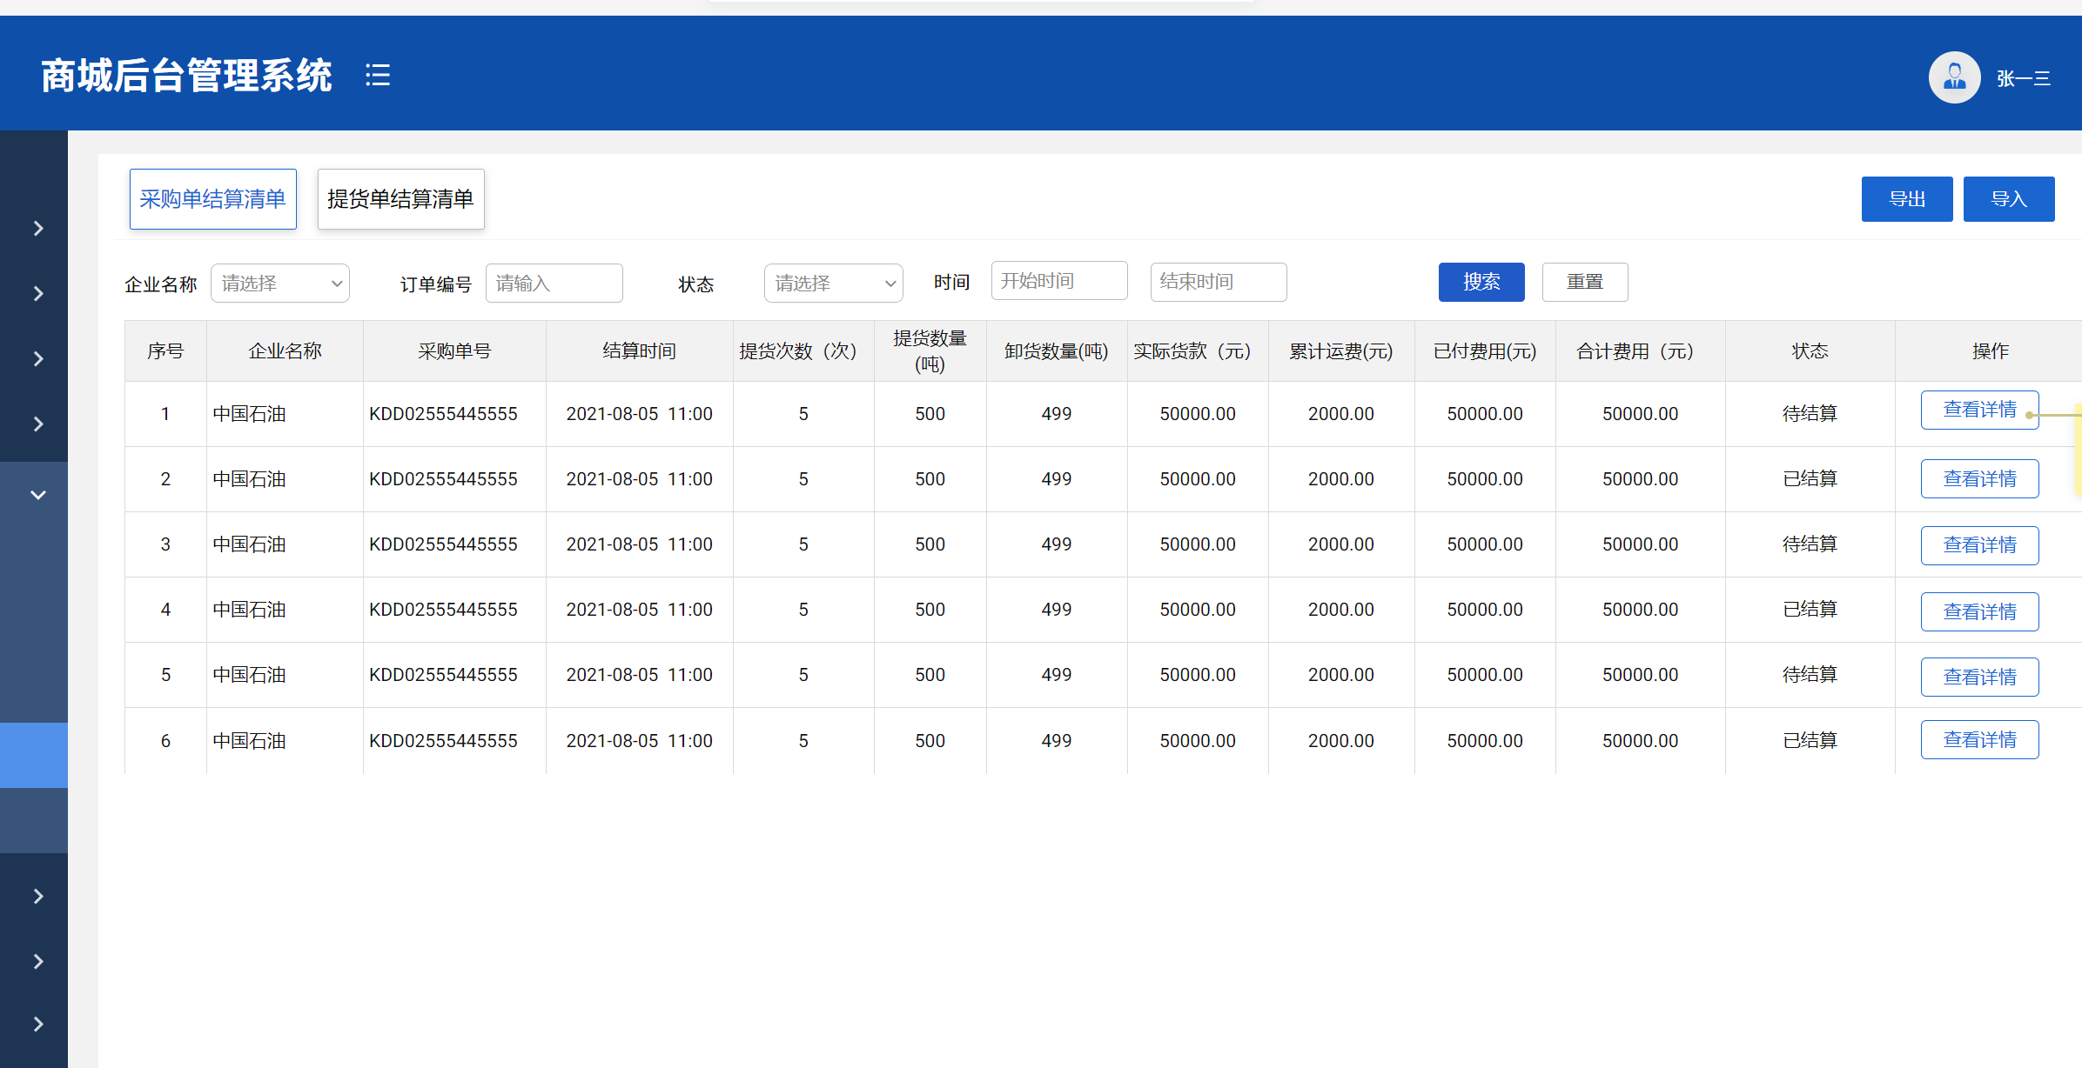Click the 卸货数量(吨) column header
Screen dimensions: 2082x1068
(1057, 350)
